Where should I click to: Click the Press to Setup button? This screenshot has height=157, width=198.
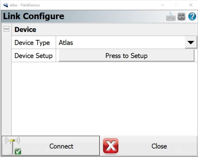point(126,55)
